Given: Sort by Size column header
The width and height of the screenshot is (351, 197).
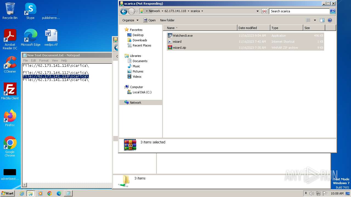Looking at the screenshot, I should coord(314,28).
